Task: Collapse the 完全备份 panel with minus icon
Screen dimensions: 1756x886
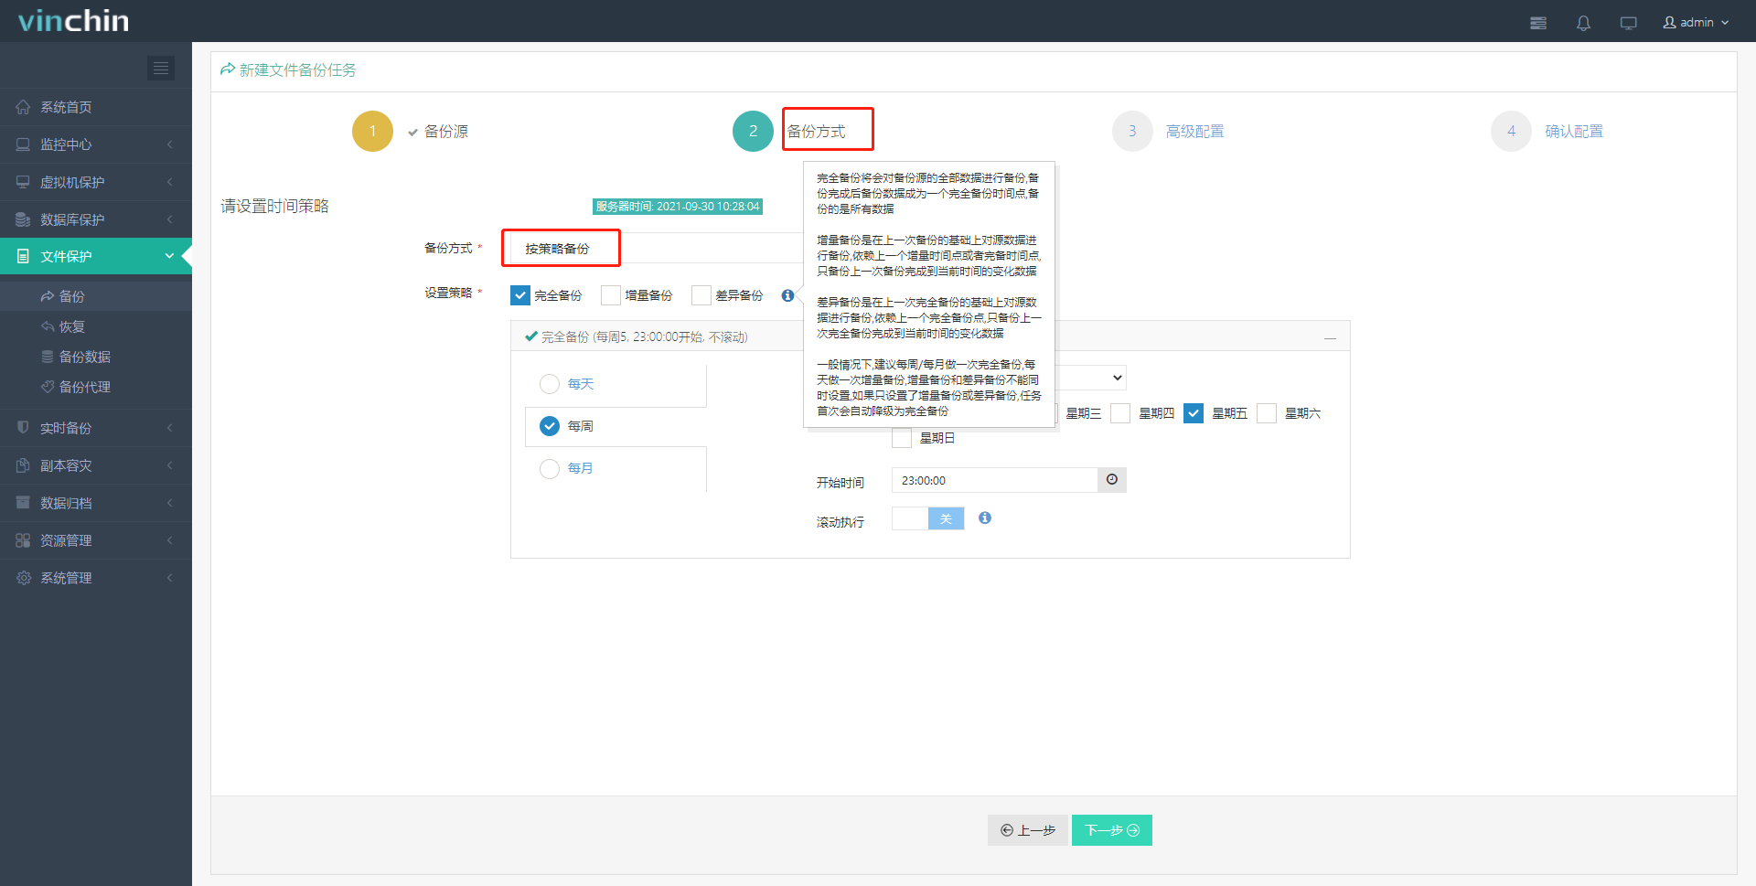Action: (x=1330, y=338)
